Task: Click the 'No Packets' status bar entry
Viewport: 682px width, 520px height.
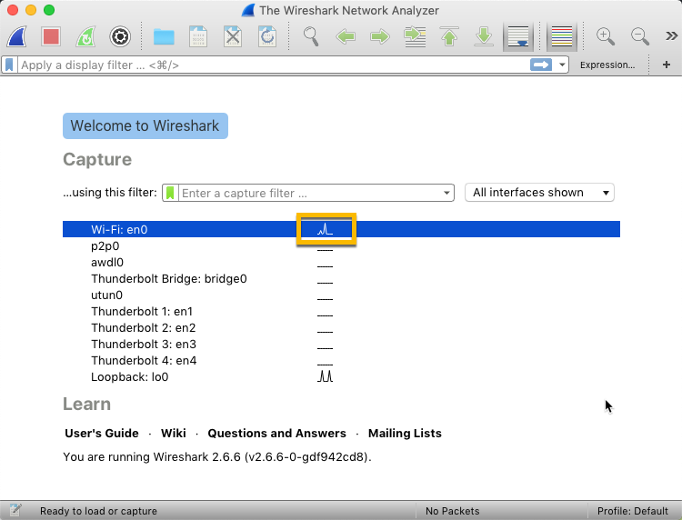Action: coord(452,511)
